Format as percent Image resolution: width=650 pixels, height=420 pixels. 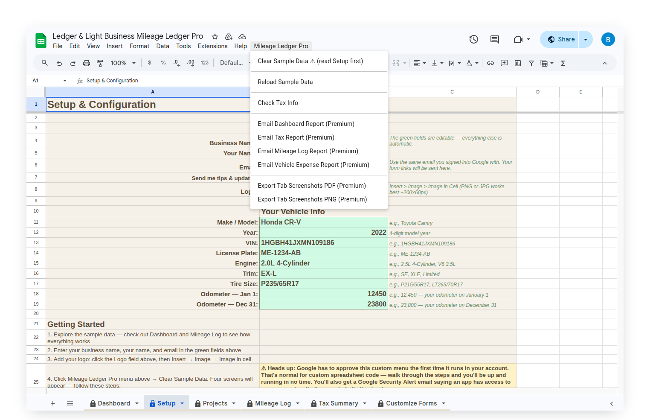(x=163, y=63)
